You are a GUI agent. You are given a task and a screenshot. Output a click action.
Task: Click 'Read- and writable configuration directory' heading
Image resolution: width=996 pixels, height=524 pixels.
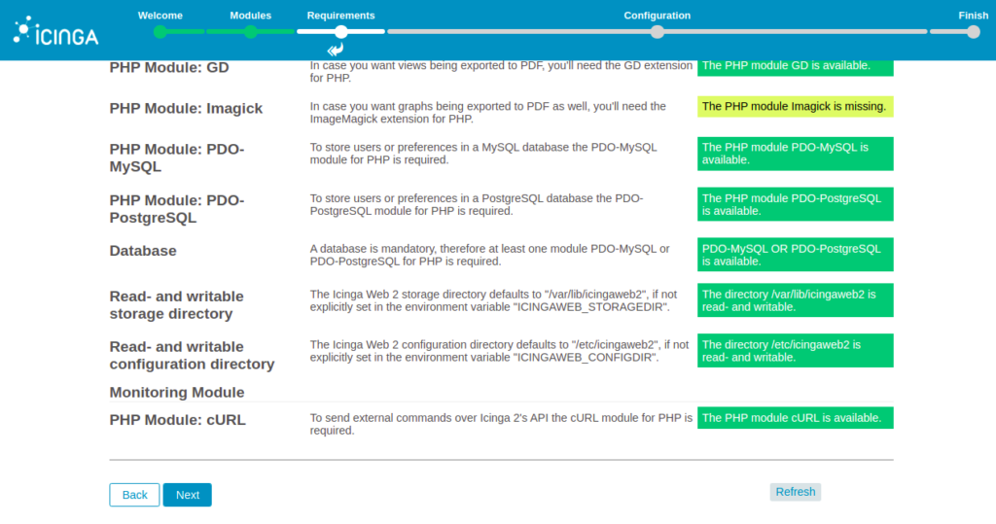(192, 355)
